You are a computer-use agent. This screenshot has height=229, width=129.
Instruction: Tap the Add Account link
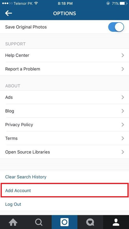(18, 190)
